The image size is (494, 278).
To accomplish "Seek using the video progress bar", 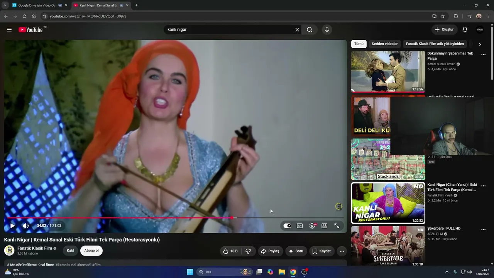I will [176, 218].
